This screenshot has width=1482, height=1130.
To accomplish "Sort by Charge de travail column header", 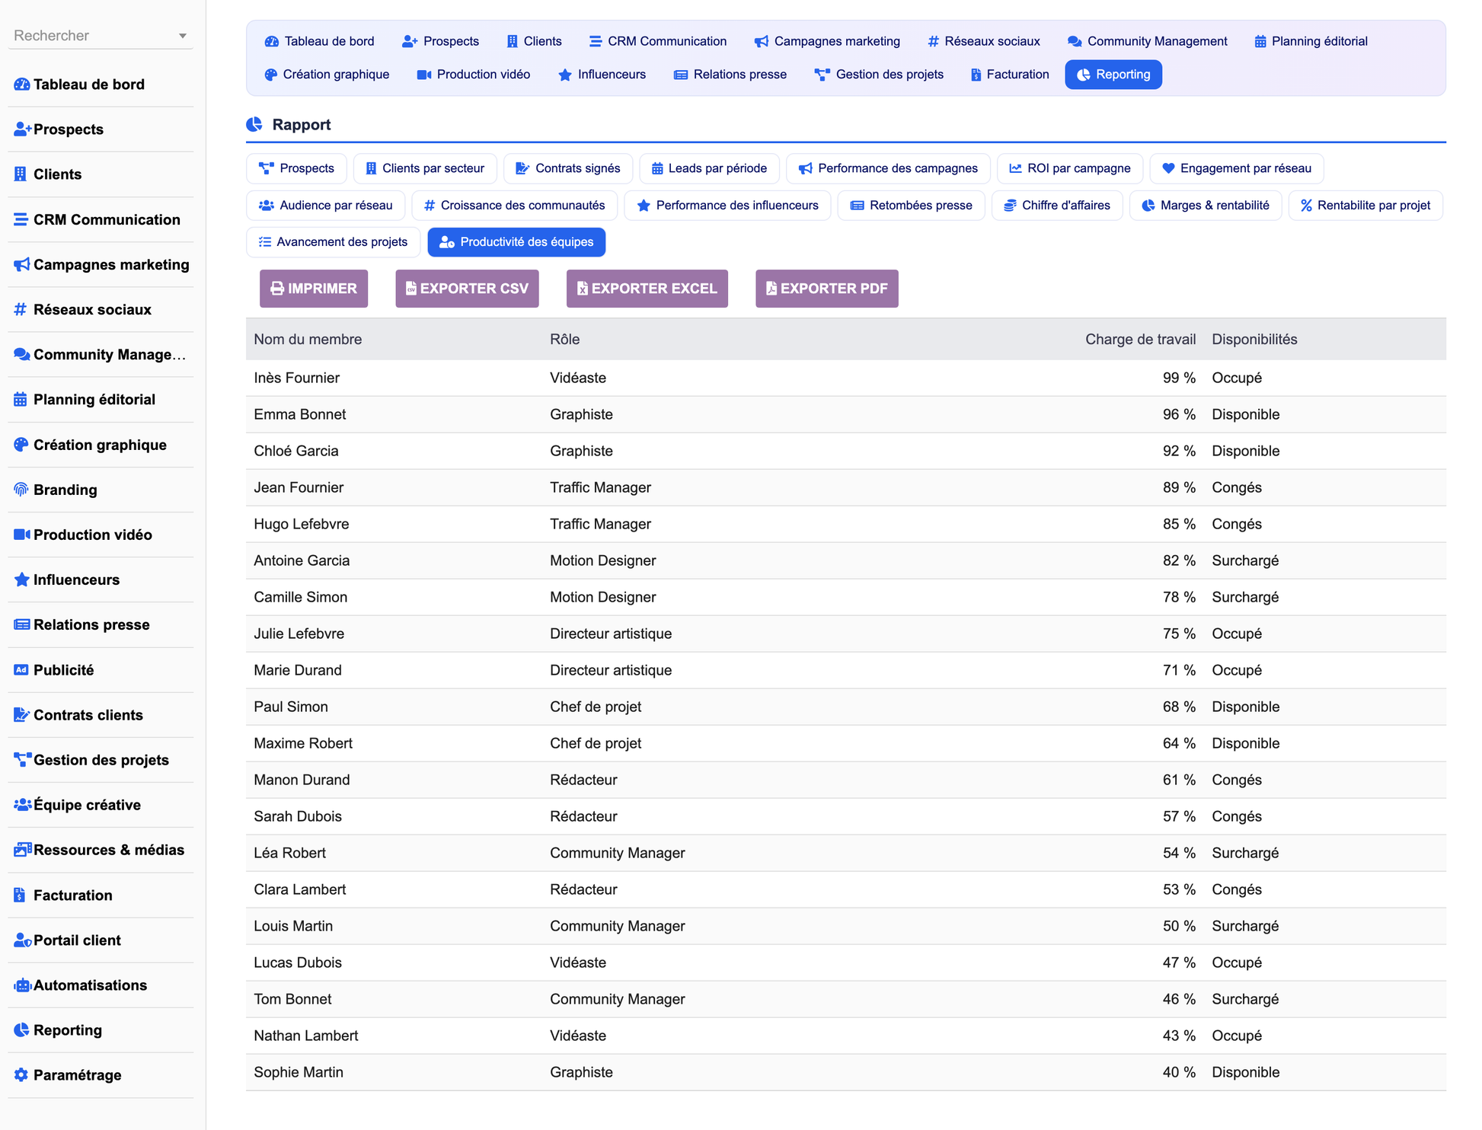I will (x=1140, y=340).
